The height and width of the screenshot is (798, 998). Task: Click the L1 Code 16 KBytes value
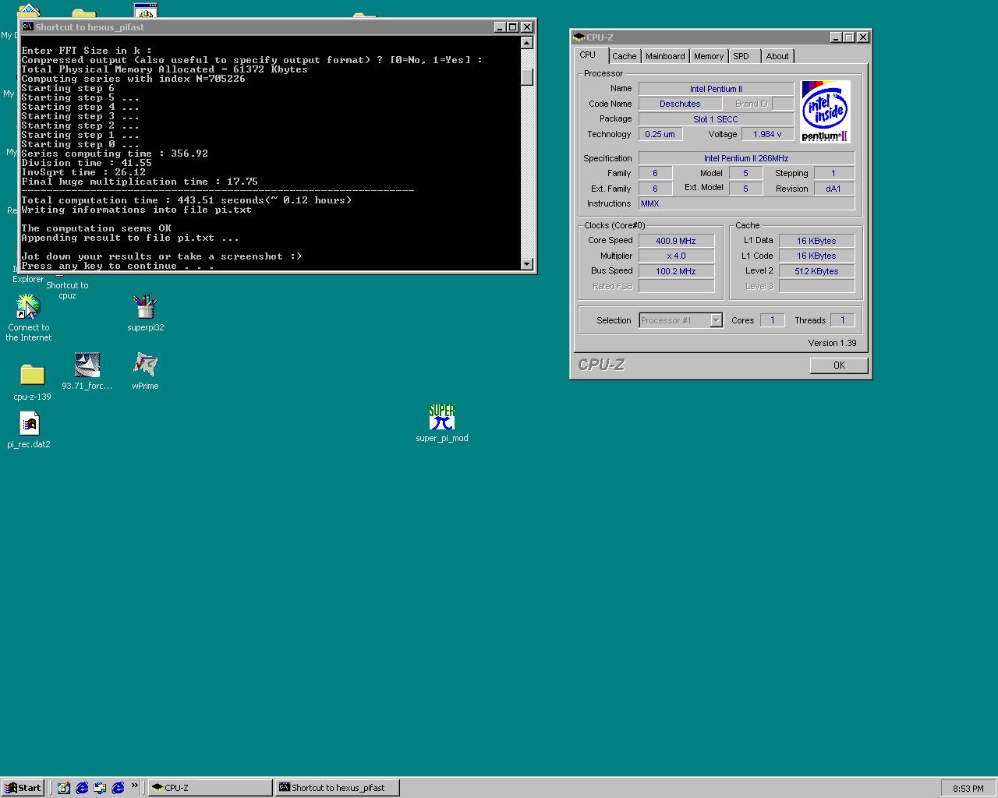[x=816, y=256]
